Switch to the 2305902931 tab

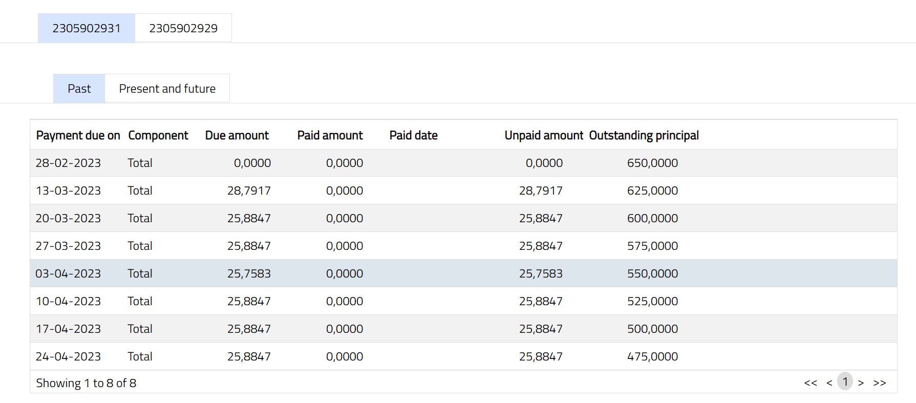coord(86,28)
